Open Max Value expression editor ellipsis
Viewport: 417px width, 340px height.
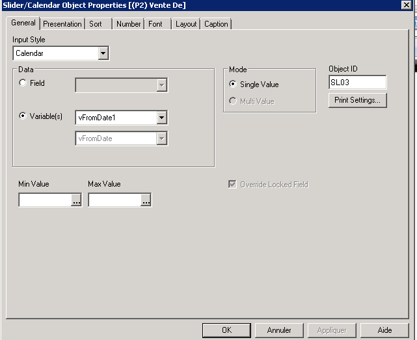click(x=146, y=200)
